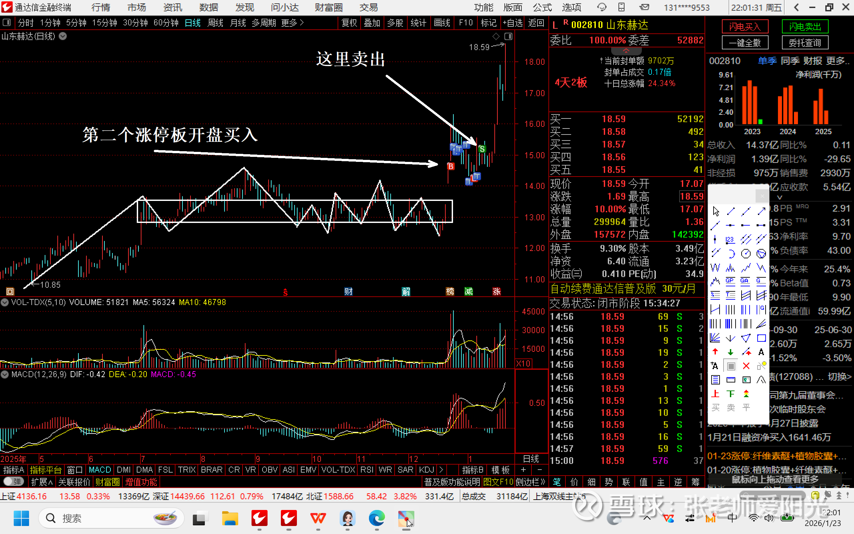Screen dimensions: 854x534
Task: Open Microsoft Edge from the taskbar
Action: pos(377,518)
